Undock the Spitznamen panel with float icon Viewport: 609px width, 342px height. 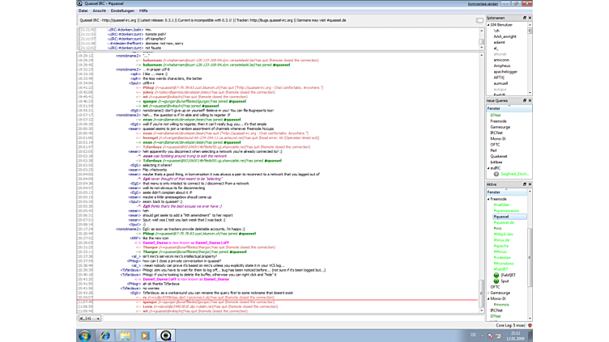point(524,18)
